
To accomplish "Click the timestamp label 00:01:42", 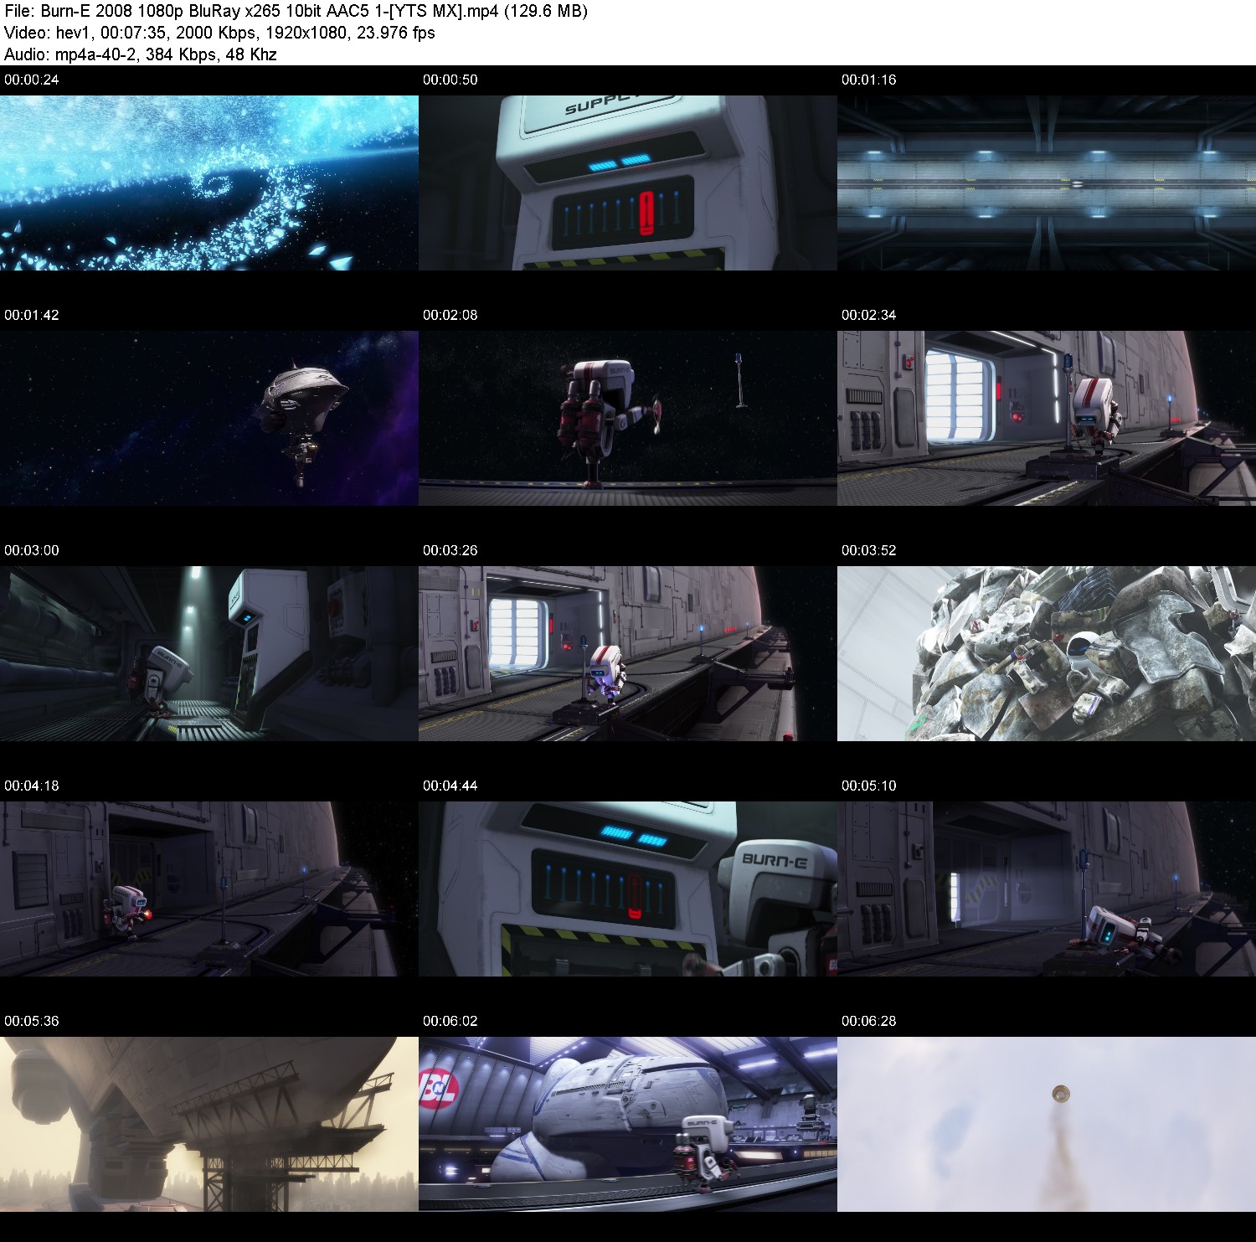I will pyautogui.click(x=32, y=315).
